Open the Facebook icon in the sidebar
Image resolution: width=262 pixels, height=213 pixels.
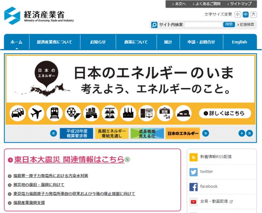click(x=193, y=186)
